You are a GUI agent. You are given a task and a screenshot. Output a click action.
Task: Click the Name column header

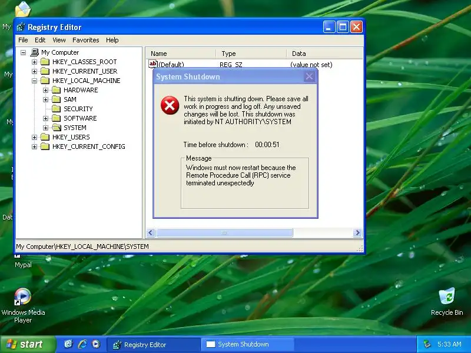pos(181,54)
